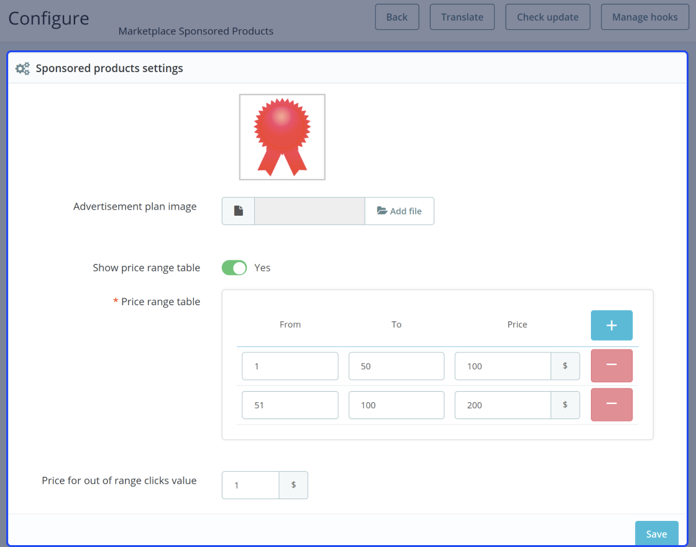Image resolution: width=696 pixels, height=547 pixels.
Task: Click the out of range price field
Action: click(x=251, y=485)
